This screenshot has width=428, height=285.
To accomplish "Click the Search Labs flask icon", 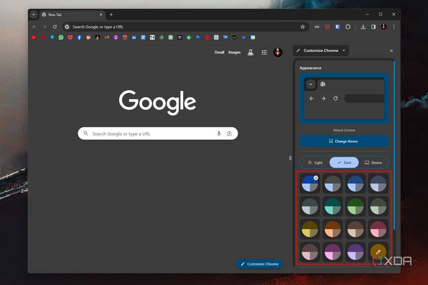I will click(251, 52).
